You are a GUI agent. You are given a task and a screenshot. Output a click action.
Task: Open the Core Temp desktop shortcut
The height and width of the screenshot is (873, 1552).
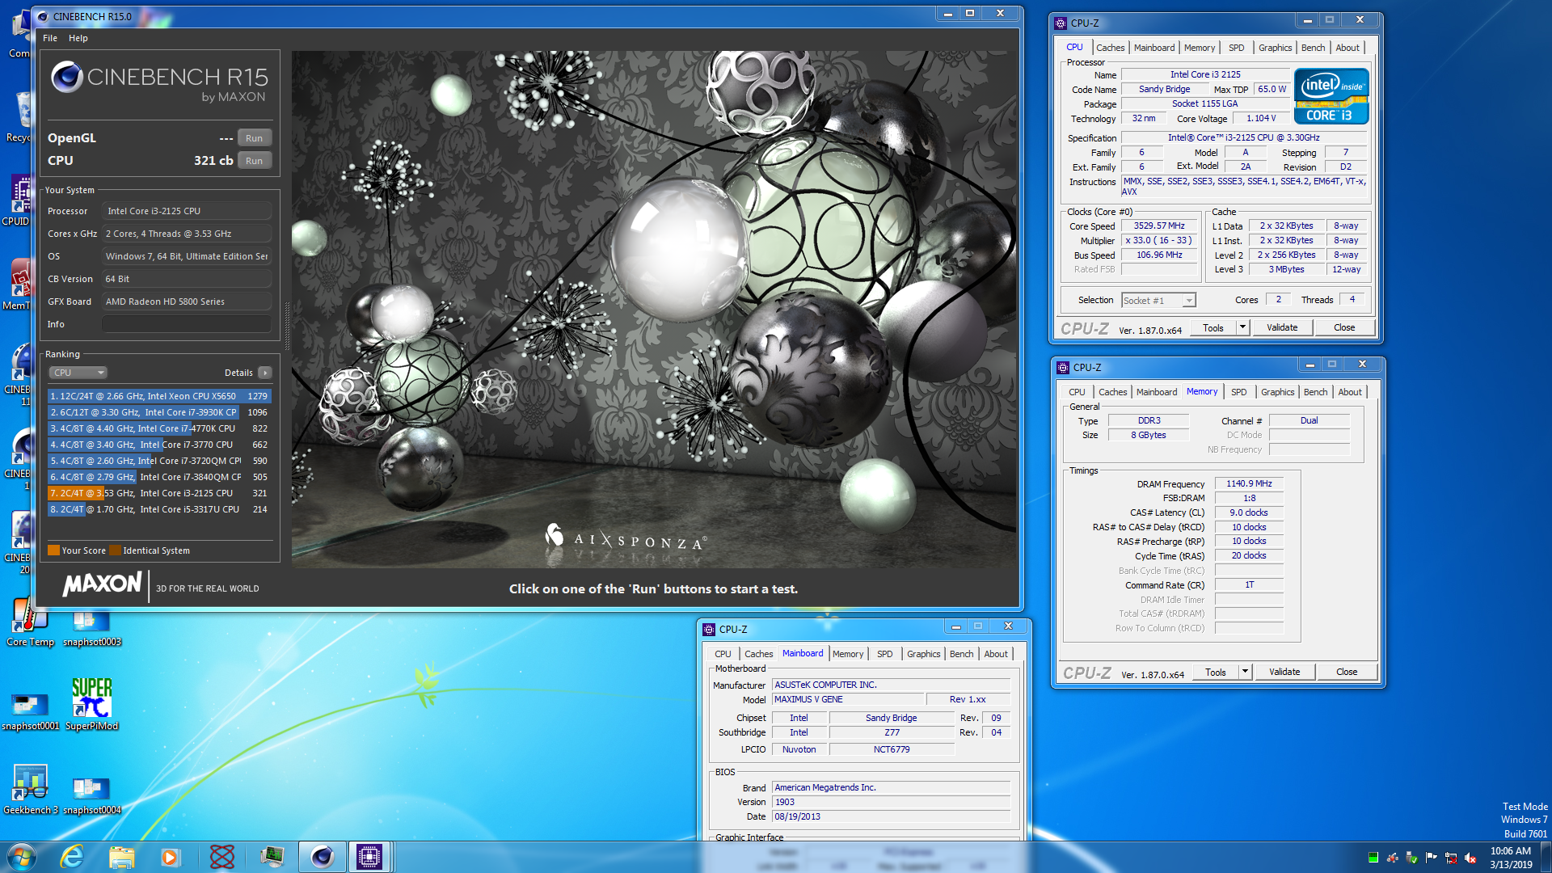click(30, 622)
